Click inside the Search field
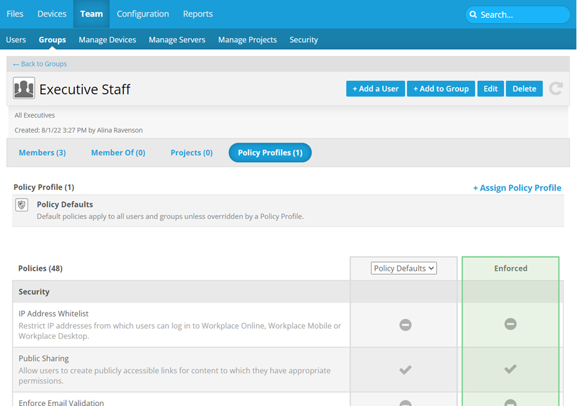 (x=522, y=15)
